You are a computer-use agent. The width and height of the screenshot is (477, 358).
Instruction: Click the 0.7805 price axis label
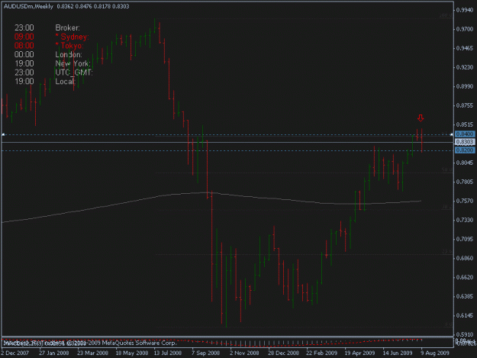click(x=465, y=182)
